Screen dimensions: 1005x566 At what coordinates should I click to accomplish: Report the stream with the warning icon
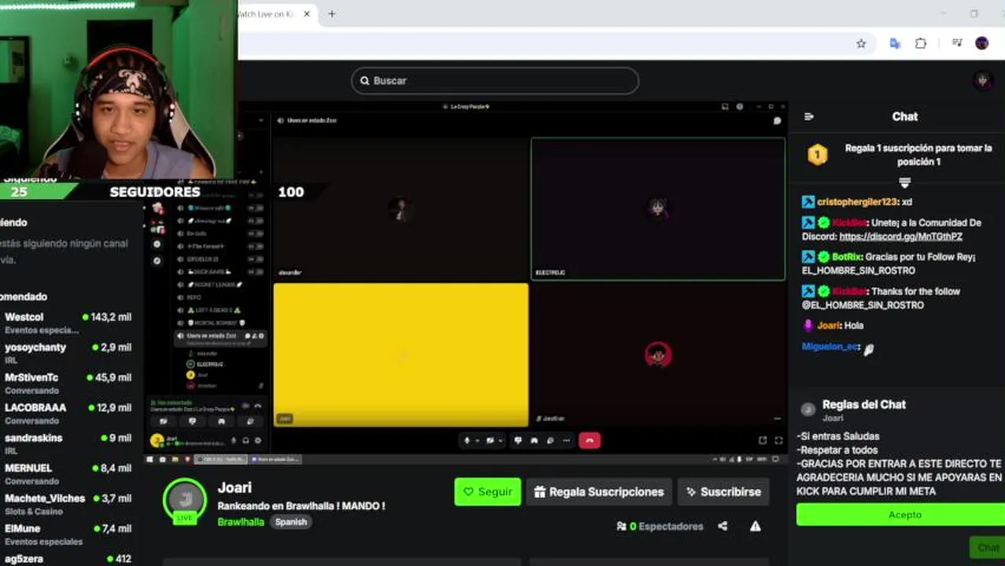[755, 526]
